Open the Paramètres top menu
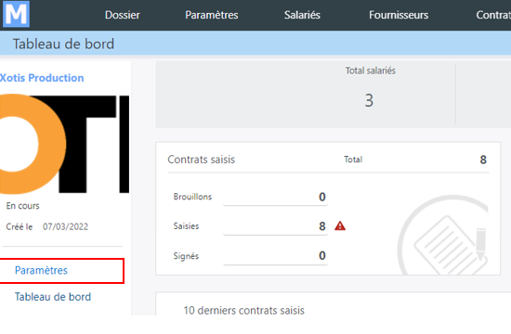 [x=212, y=15]
